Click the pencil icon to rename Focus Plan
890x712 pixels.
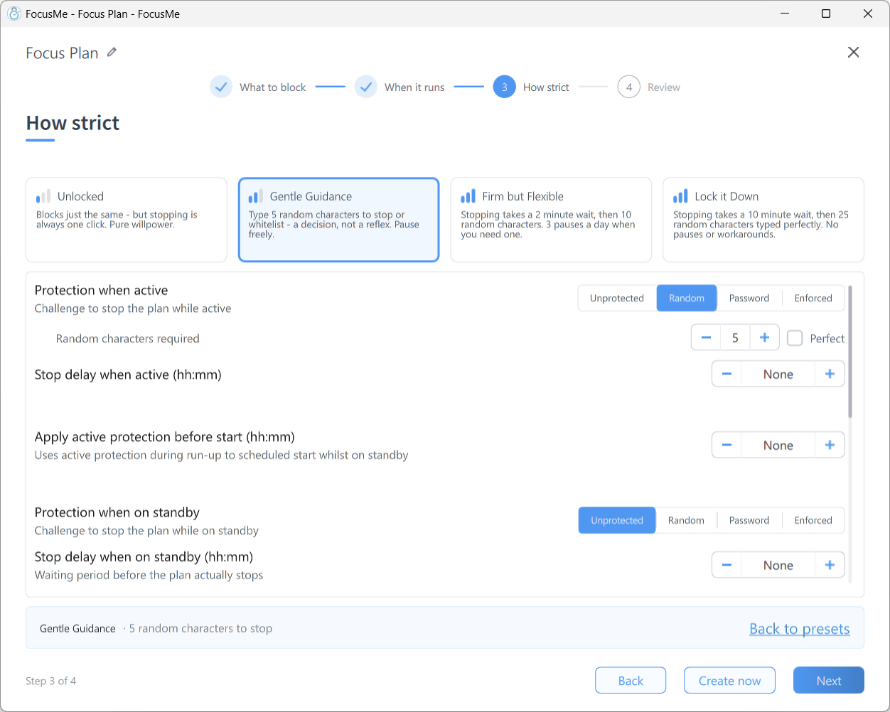[x=112, y=53]
